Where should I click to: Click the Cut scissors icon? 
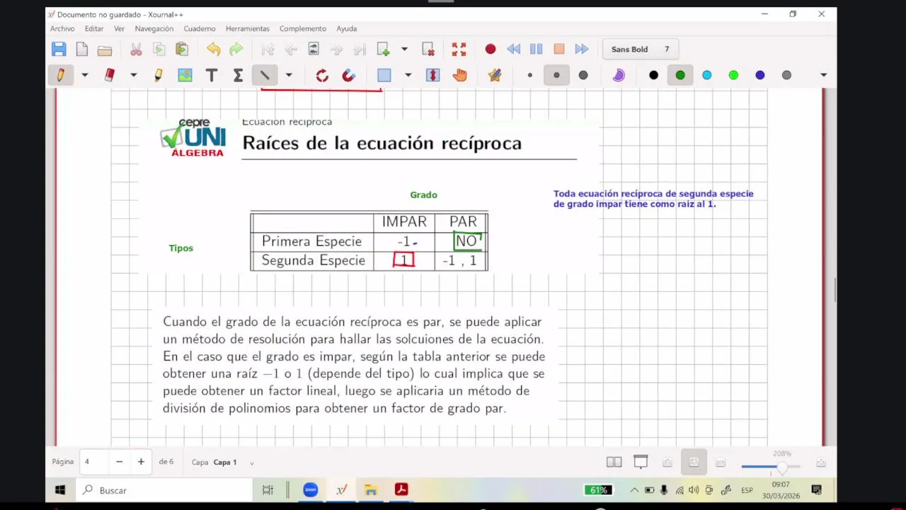[136, 49]
